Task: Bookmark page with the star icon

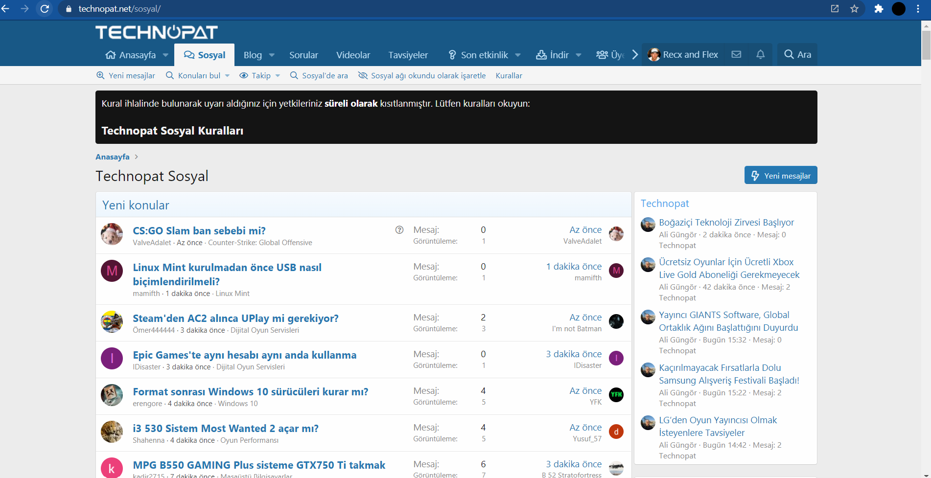Action: (x=854, y=9)
